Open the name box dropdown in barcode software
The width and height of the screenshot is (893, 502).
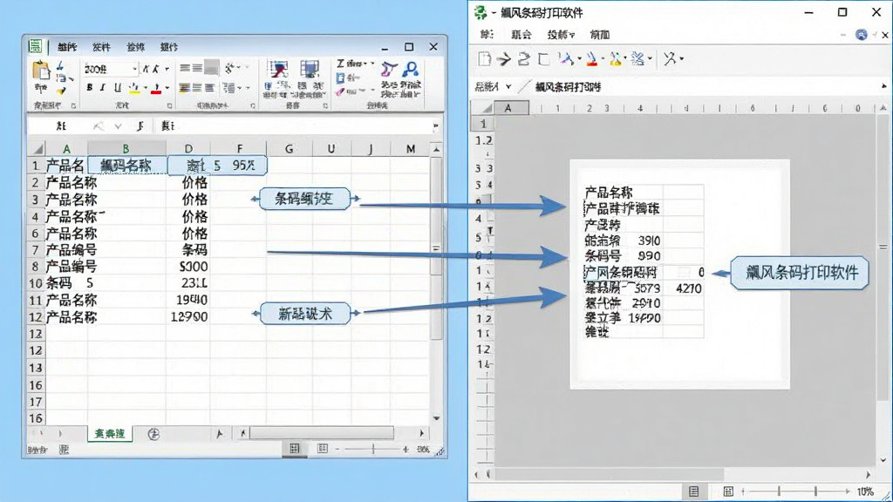pos(508,86)
